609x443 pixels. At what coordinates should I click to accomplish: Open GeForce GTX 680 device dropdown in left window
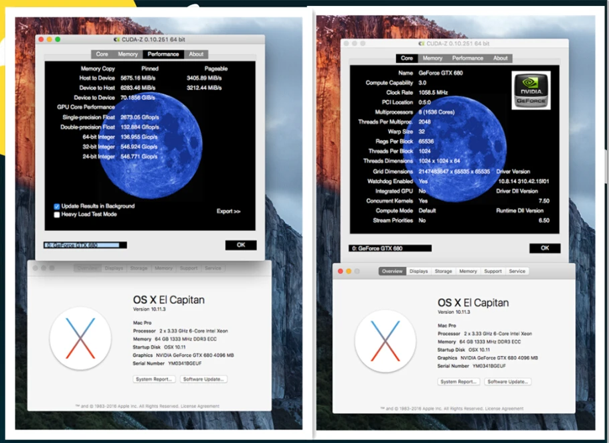(85, 246)
